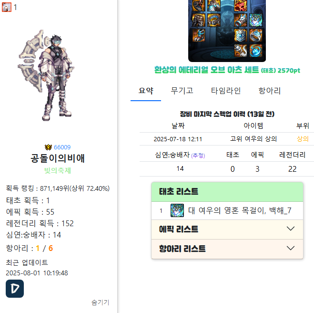Click the red cube creature icon
The height and width of the screenshot is (313, 314).
[x=241, y=5]
